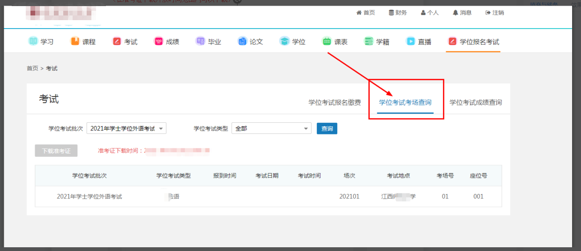Open the 课表 timetable icon
The width and height of the screenshot is (581, 251).
coord(327,41)
